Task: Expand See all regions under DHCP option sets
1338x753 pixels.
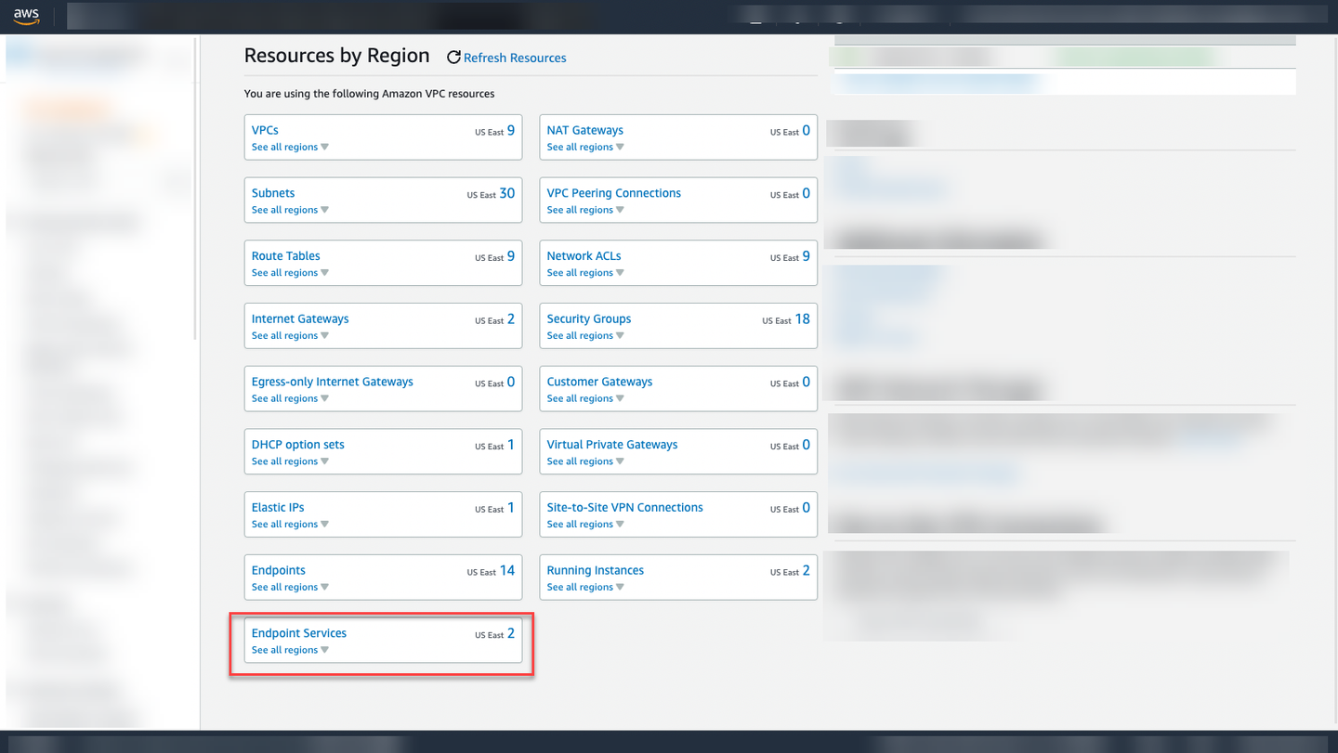Action: (290, 461)
